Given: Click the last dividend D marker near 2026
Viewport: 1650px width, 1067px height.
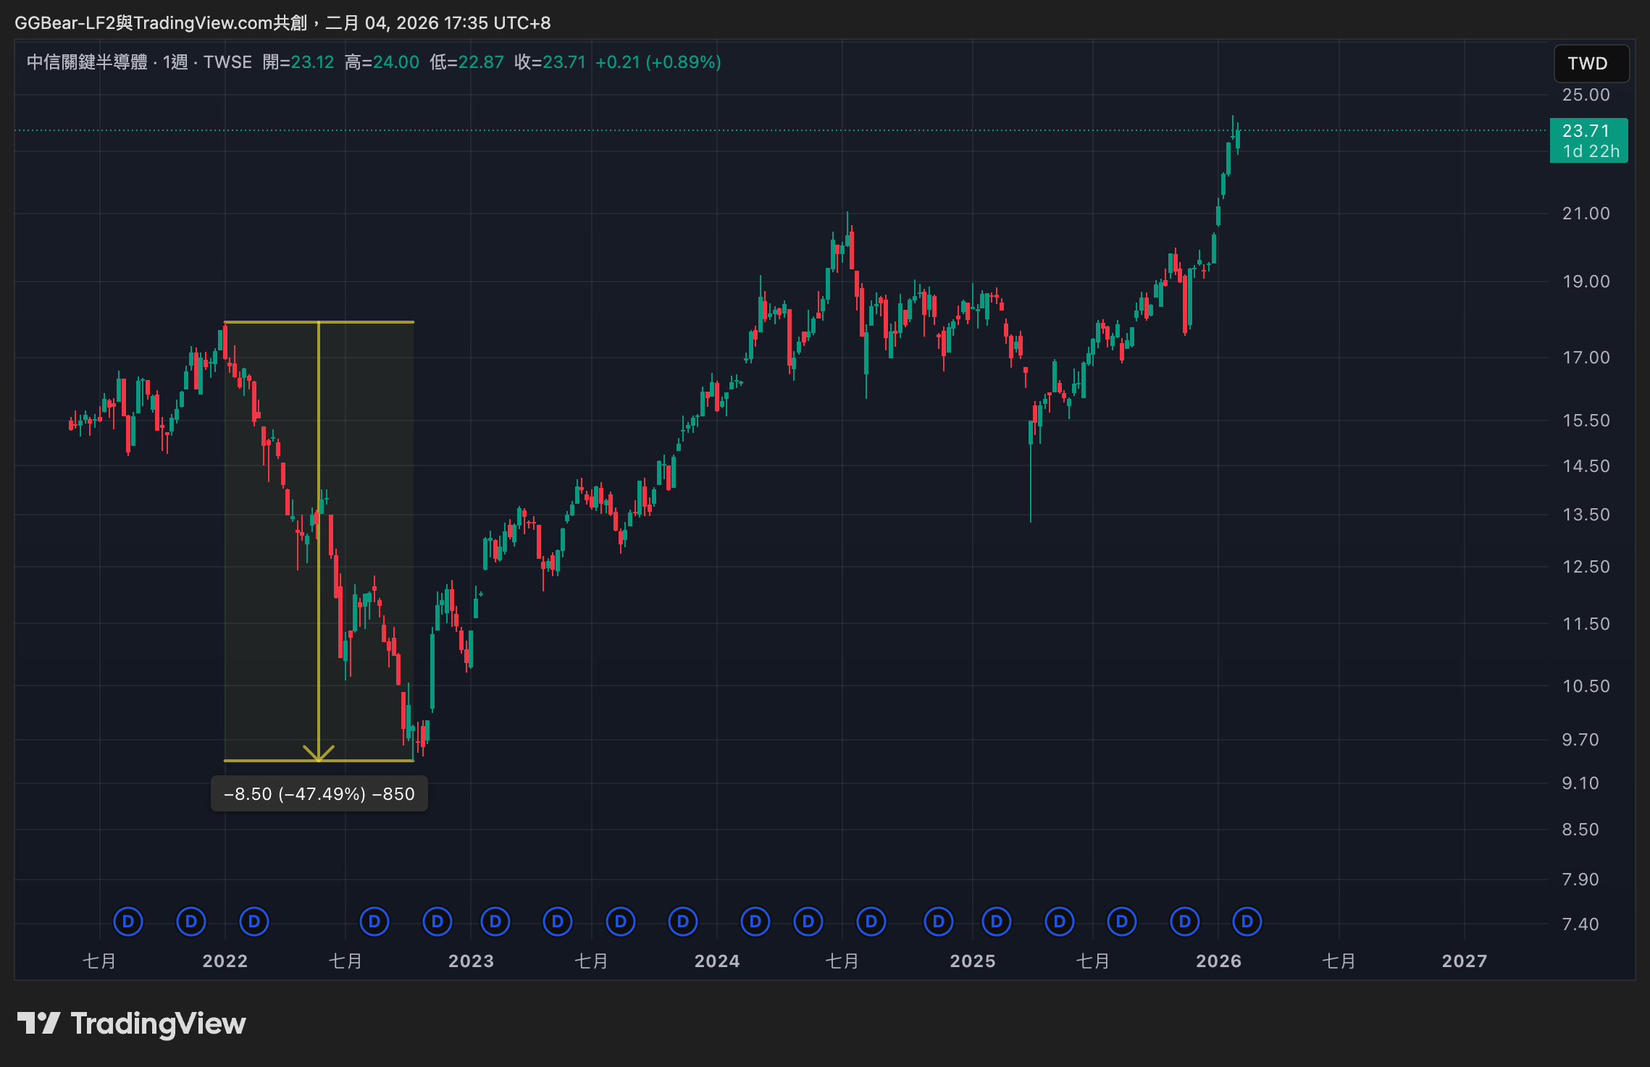Looking at the screenshot, I should pos(1247,921).
